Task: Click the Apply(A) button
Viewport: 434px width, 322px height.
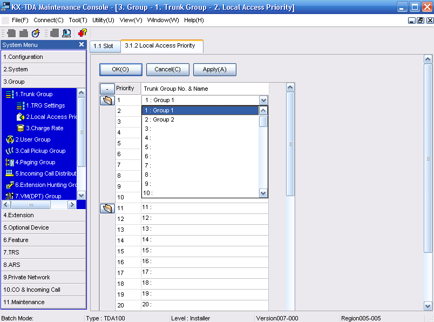Action: [215, 70]
